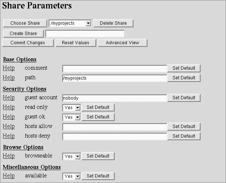This screenshot has width=226, height=183.
Task: Click the guest account field
Action: 115,98
